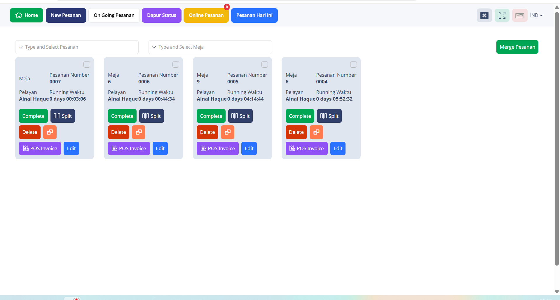Click the orange duplicate icon on order 0006
Screen dimensions: 560x300
click(x=139, y=132)
